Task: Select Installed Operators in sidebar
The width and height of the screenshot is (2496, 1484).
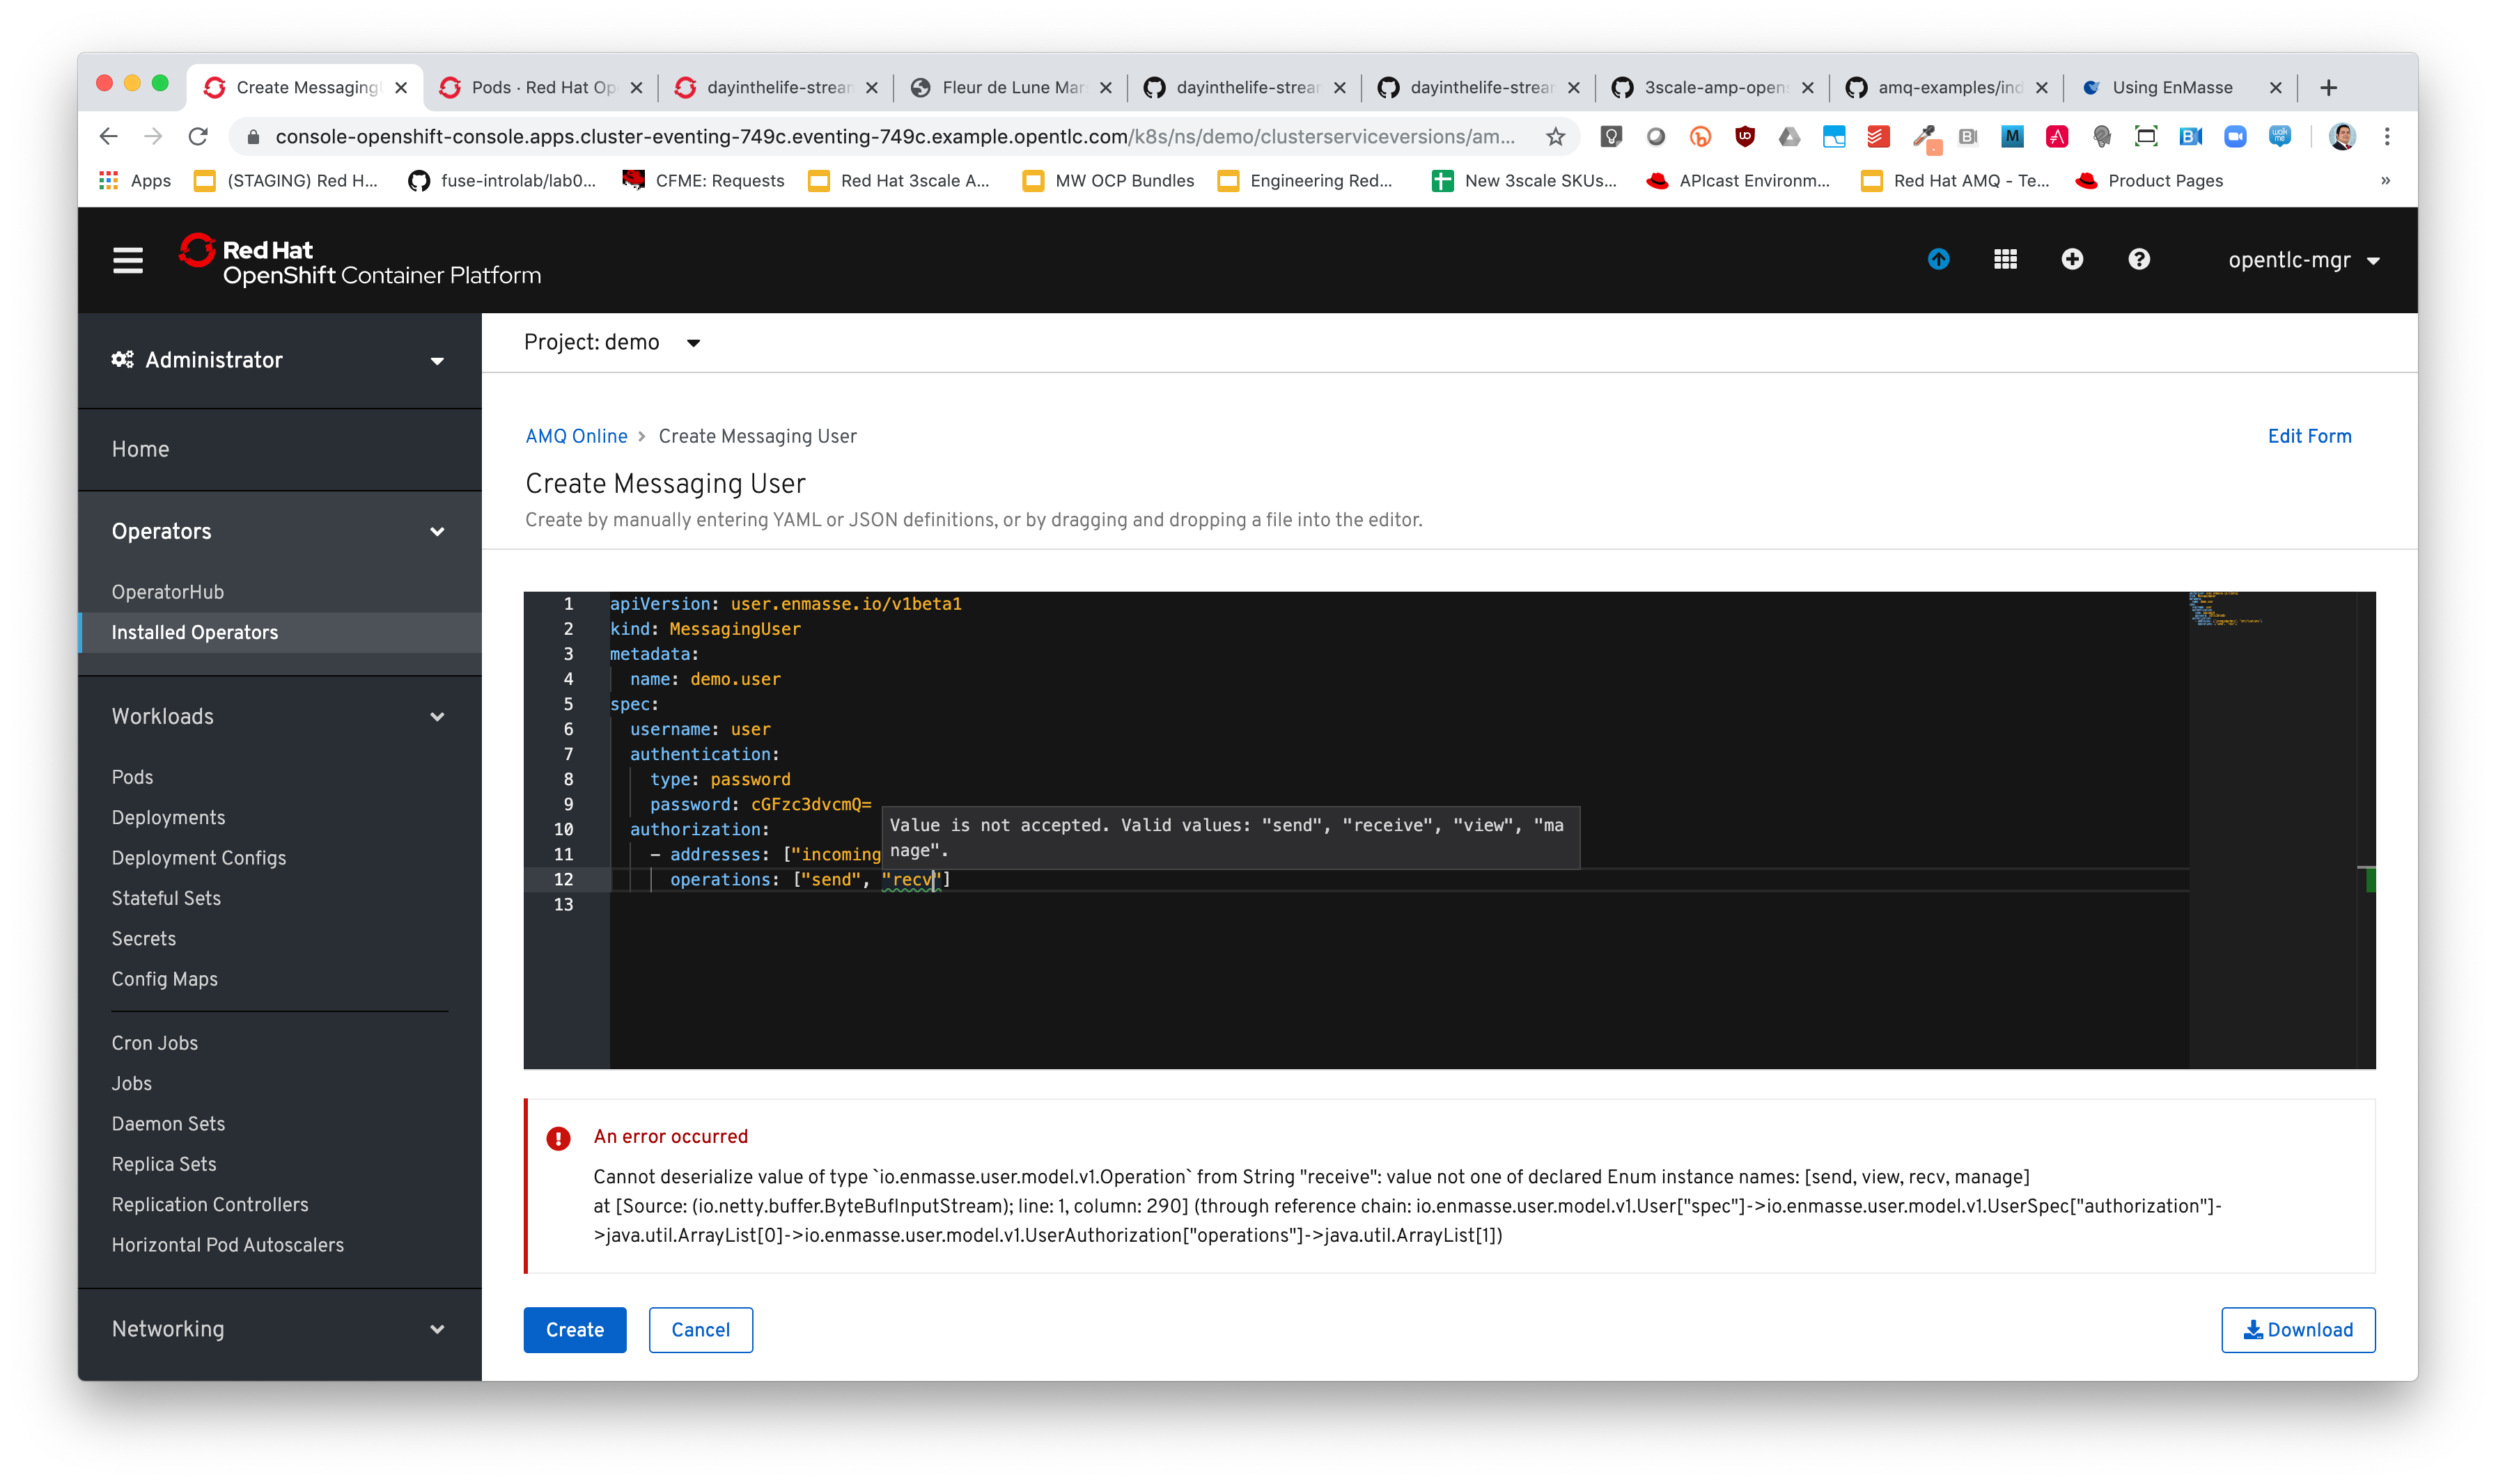Action: click(x=195, y=632)
